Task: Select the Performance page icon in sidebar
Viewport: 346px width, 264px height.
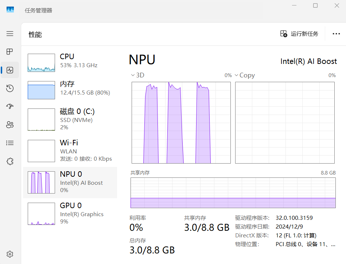Action: 10,70
